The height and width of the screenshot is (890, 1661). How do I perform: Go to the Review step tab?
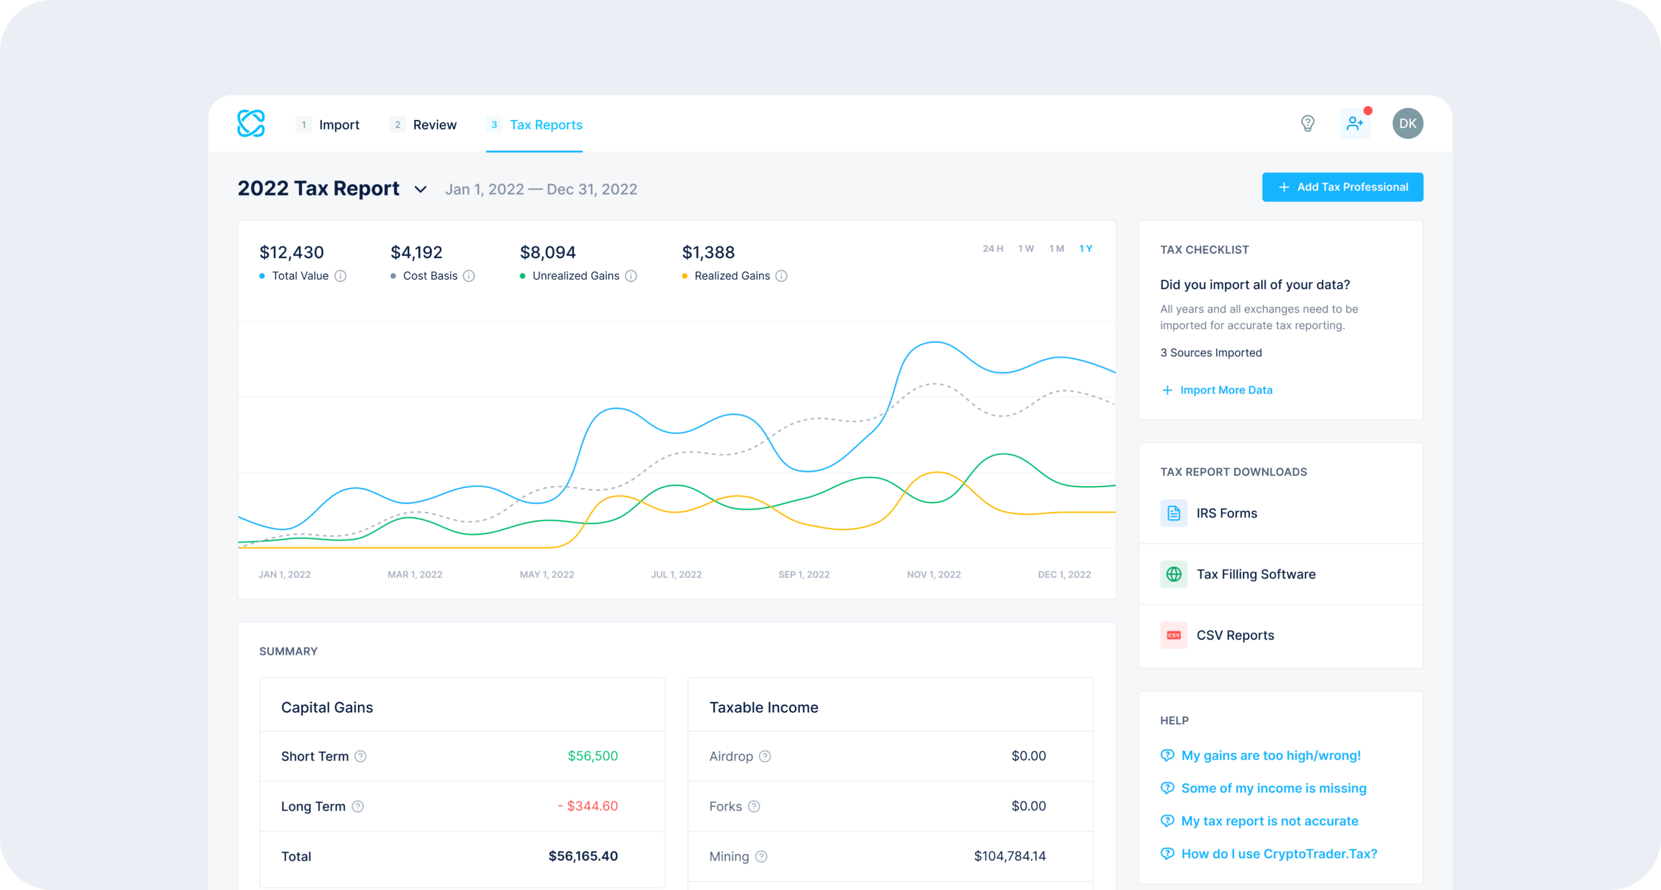click(x=423, y=124)
